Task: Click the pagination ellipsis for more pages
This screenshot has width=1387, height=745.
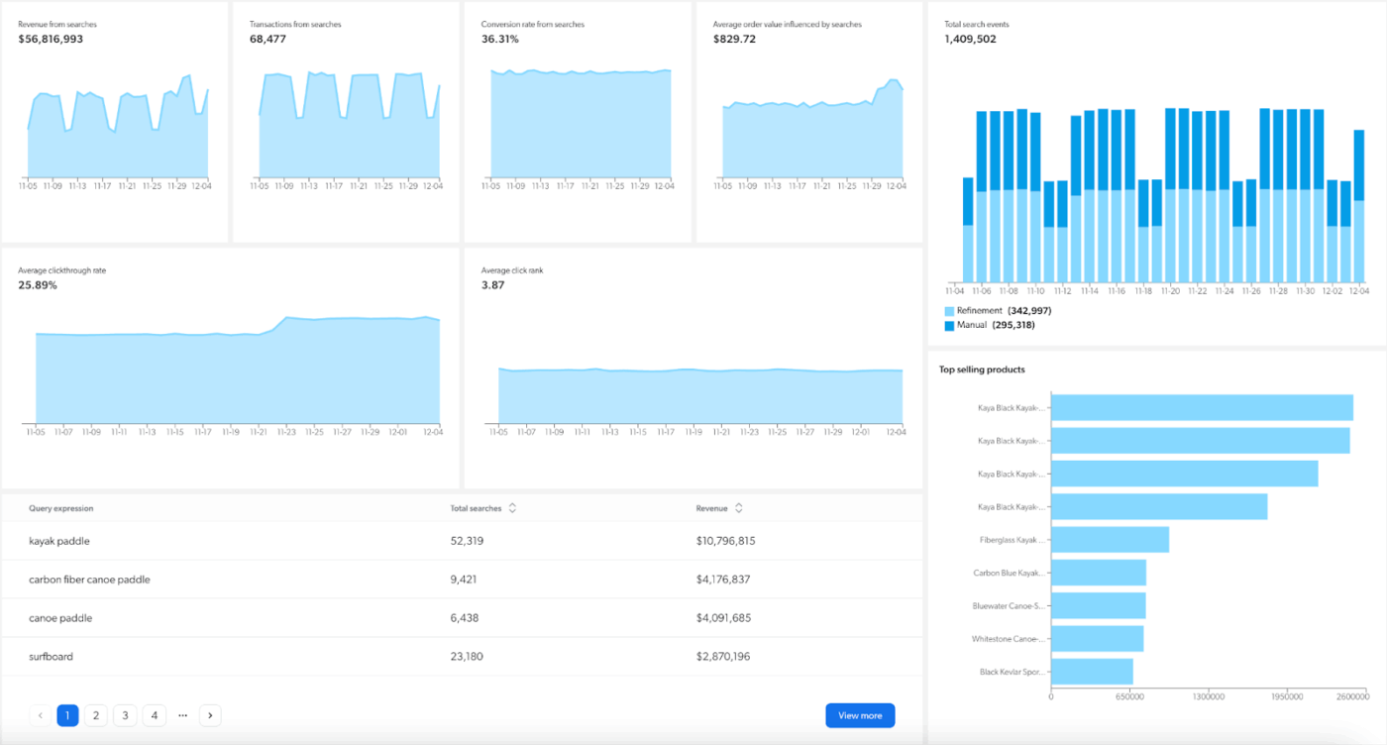Action: [182, 715]
